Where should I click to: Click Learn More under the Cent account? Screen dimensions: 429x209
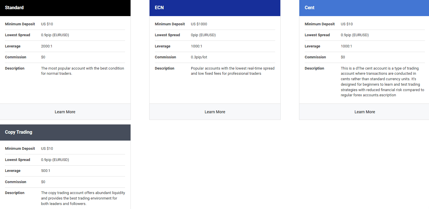tap(365, 112)
